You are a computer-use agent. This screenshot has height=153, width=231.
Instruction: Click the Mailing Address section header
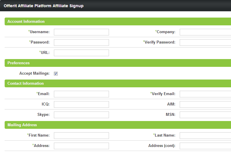[x=22, y=125]
